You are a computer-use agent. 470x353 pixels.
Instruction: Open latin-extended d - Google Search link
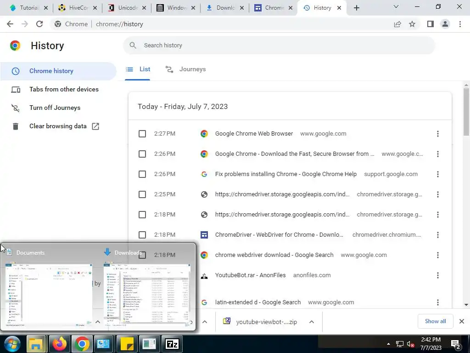(x=258, y=302)
